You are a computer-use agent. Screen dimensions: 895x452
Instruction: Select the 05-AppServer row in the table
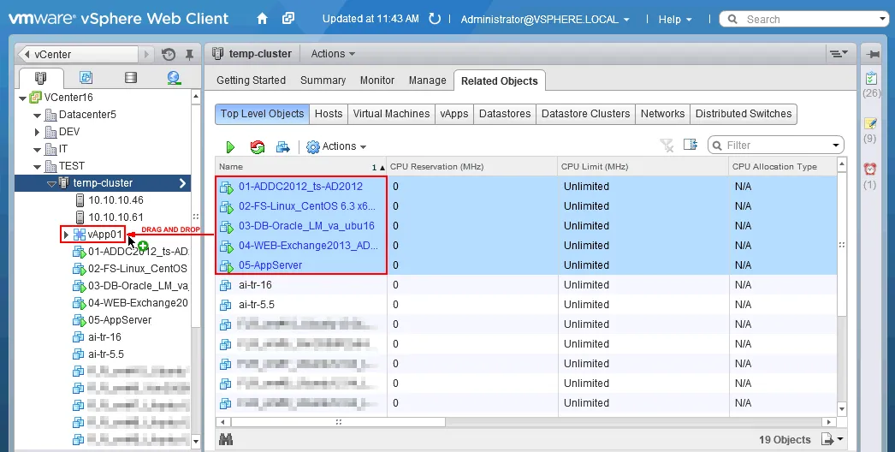270,265
